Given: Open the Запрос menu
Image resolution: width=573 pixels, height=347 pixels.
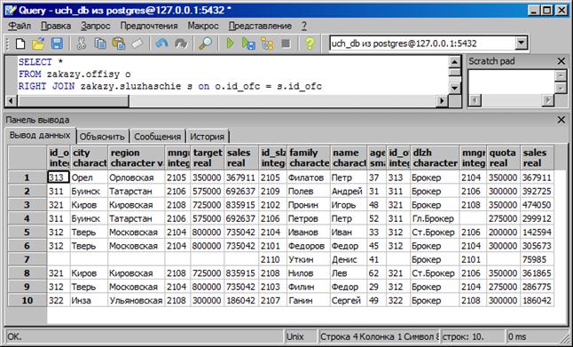Looking at the screenshot, I should [x=96, y=26].
